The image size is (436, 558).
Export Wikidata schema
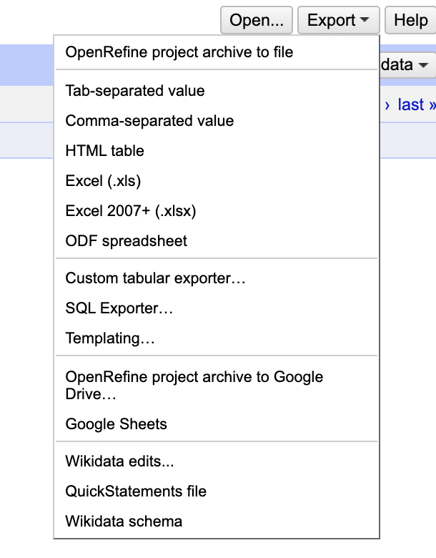coord(217,521)
